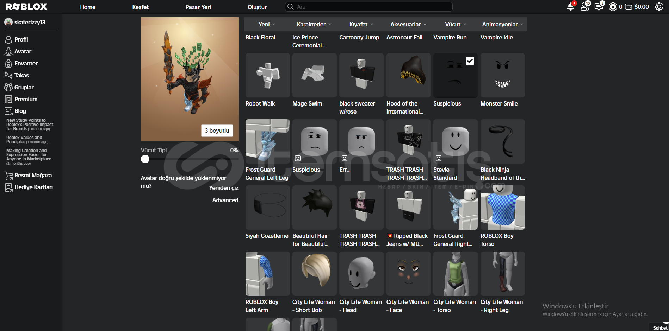669x331 pixels.
Task: Equip the Black Ninja Headband
Action: point(503,141)
